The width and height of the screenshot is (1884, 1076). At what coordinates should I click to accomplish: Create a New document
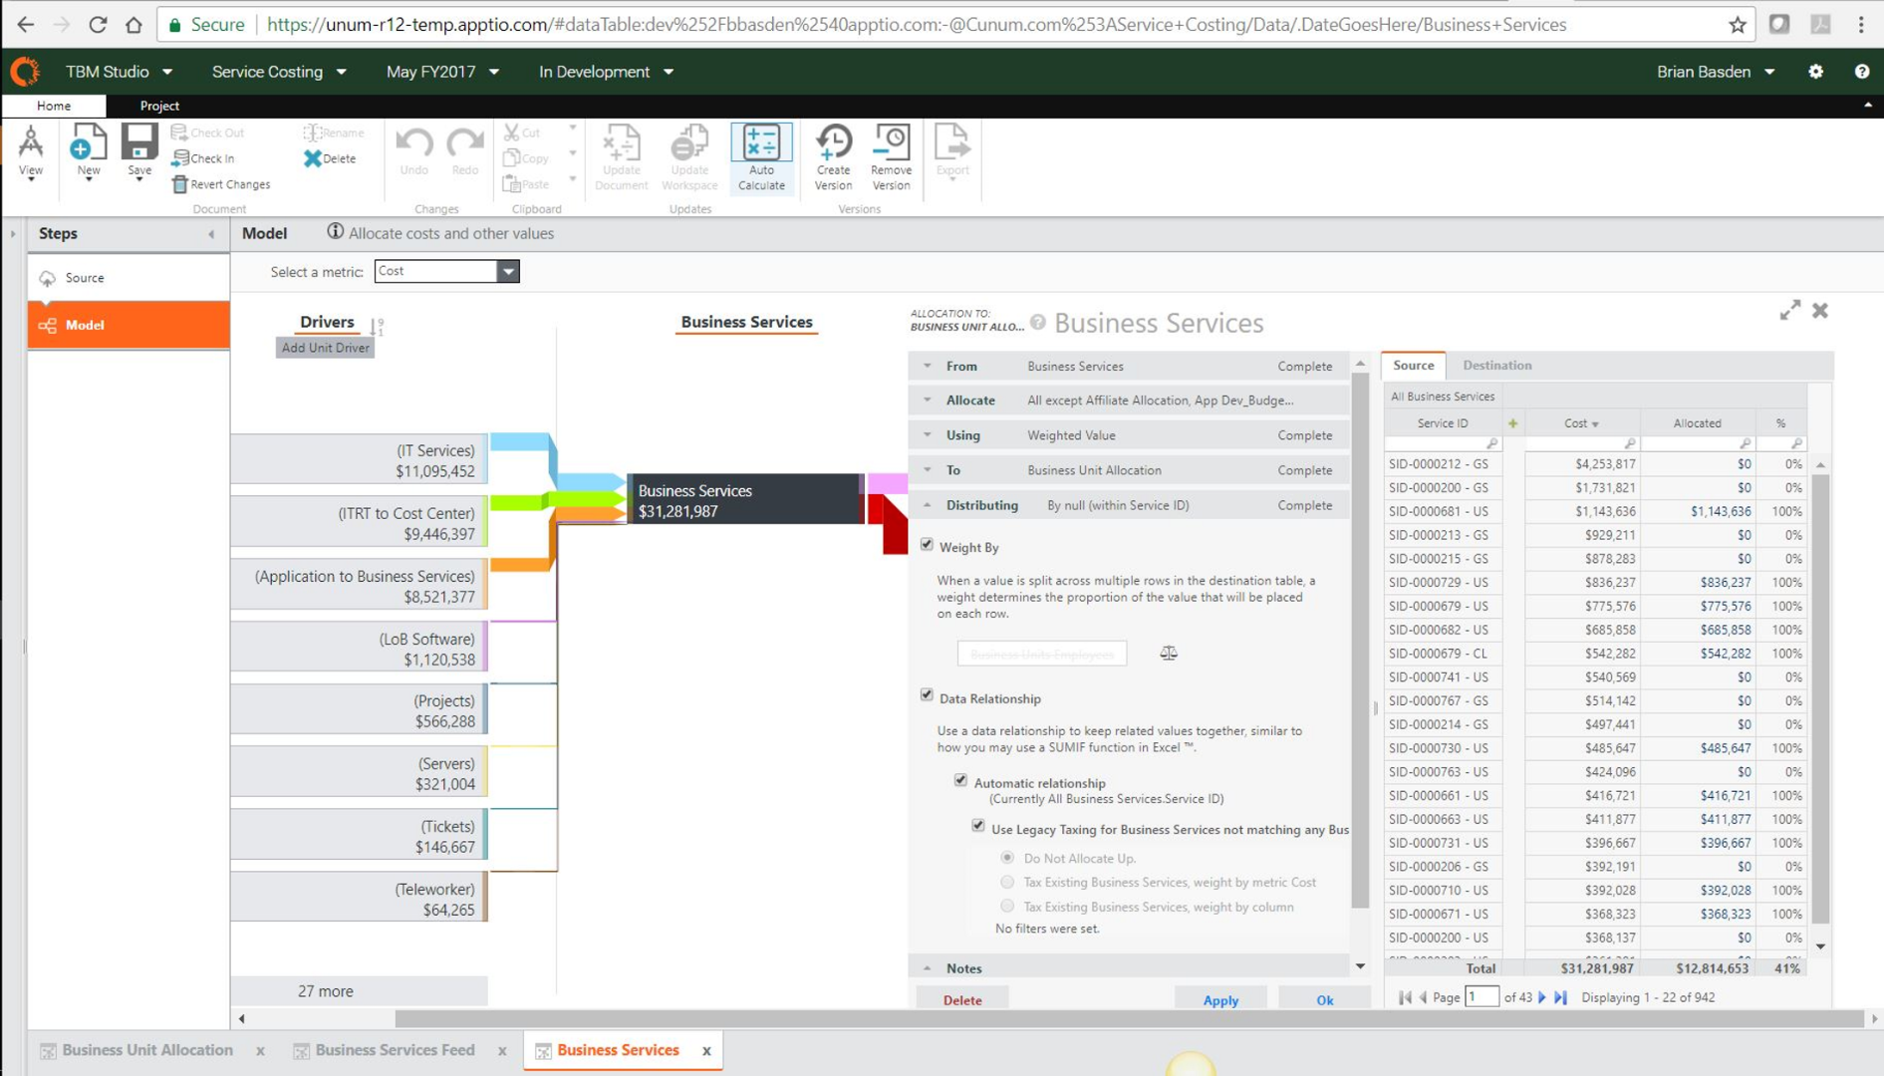coord(88,152)
